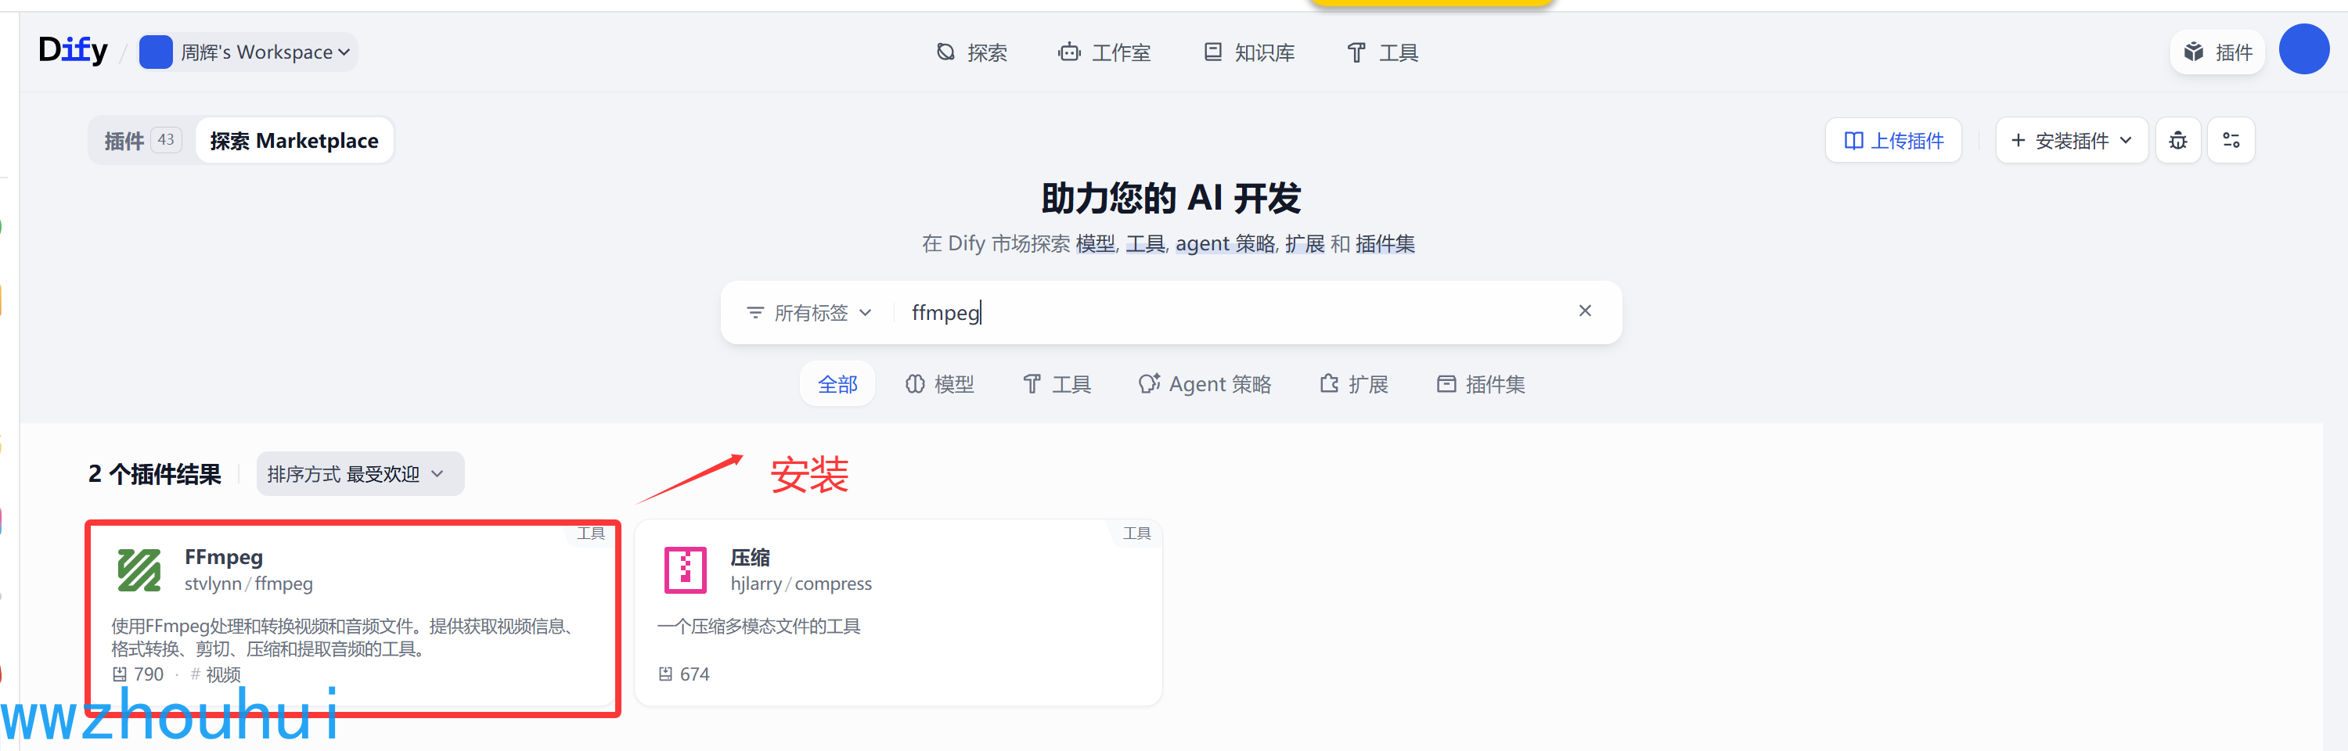
Task: Click the 一个压缩多模态文件的工具 description
Action: [758, 626]
